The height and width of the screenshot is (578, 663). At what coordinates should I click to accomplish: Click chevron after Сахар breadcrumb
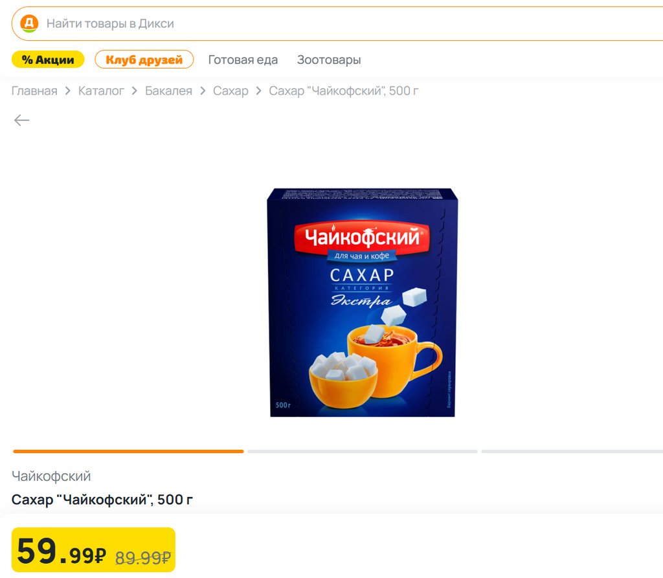coord(258,91)
